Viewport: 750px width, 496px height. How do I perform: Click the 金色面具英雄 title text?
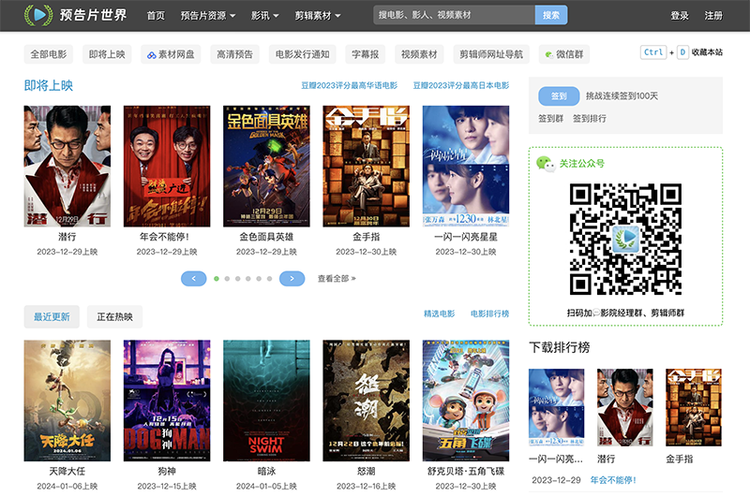pos(266,237)
